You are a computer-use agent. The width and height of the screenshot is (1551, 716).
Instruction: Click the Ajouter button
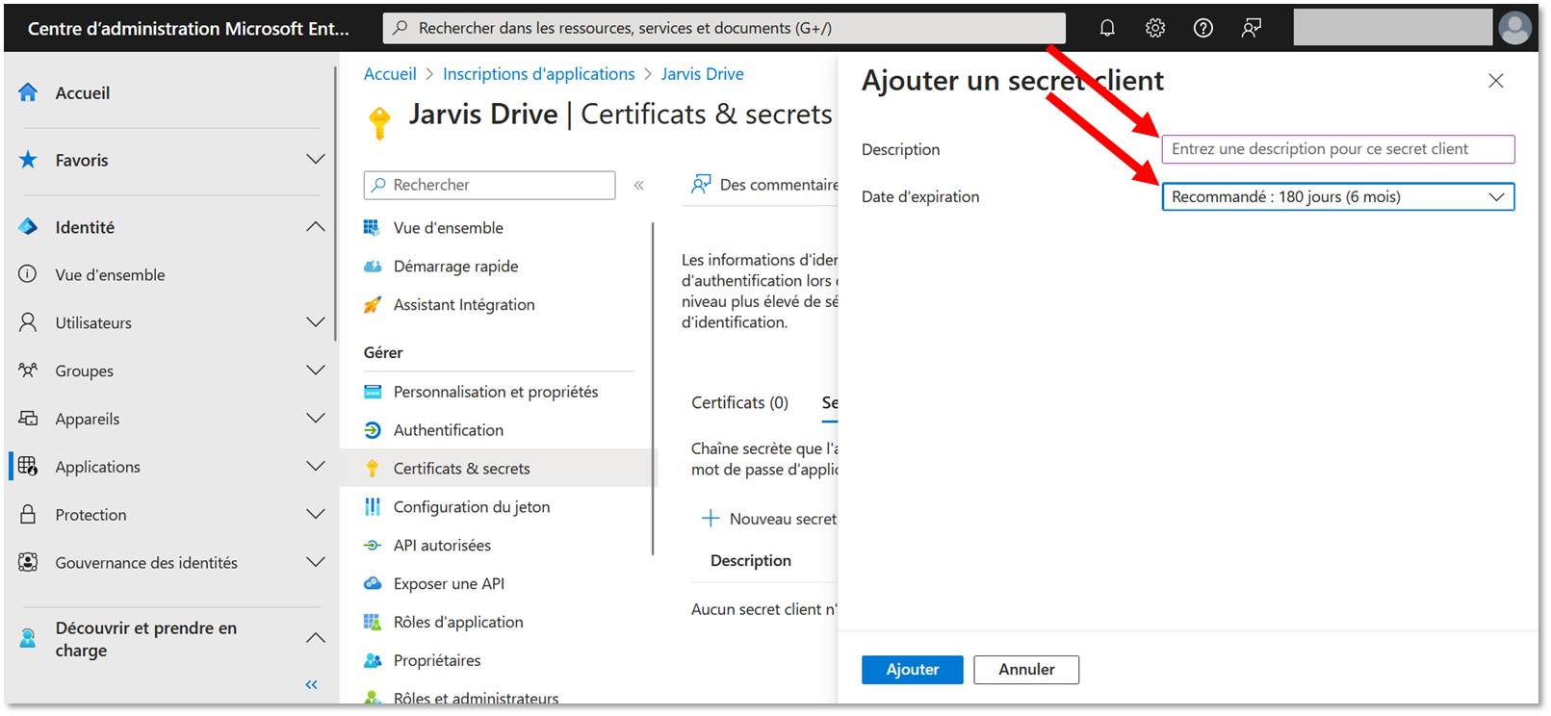912,670
